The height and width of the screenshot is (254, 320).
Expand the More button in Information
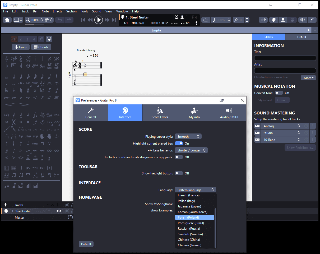click(308, 78)
